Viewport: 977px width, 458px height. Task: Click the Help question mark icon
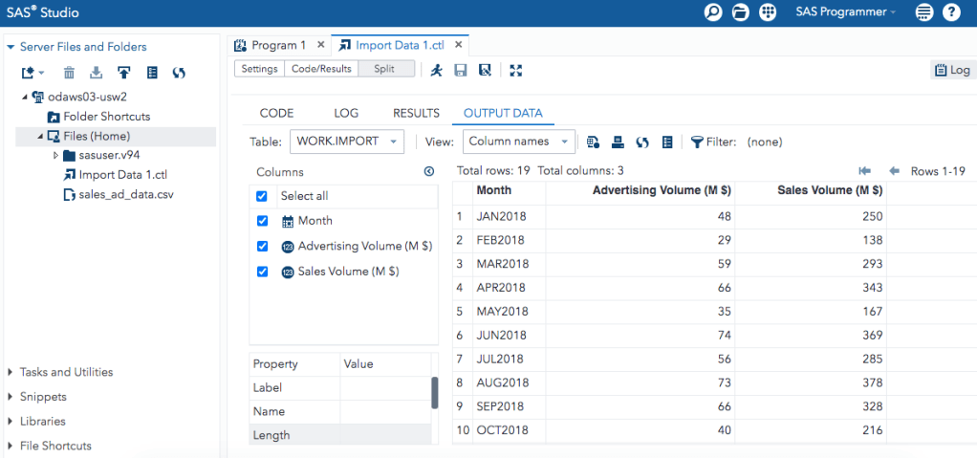tap(951, 12)
